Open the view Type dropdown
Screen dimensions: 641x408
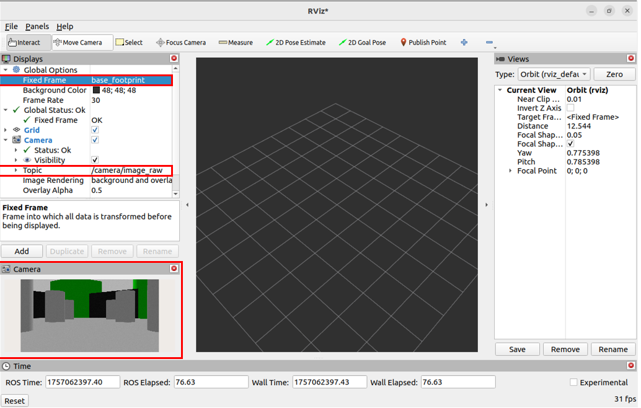coord(554,74)
